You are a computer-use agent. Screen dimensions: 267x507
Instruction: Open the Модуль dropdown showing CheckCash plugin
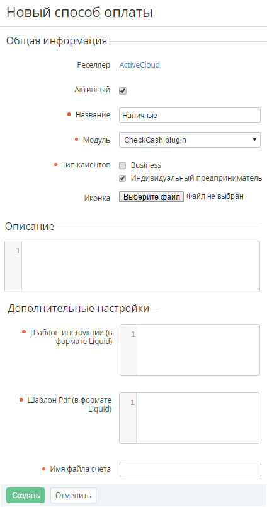[x=190, y=140]
